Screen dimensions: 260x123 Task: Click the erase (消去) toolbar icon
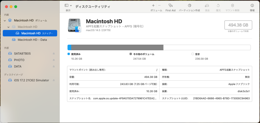tap(207, 5)
